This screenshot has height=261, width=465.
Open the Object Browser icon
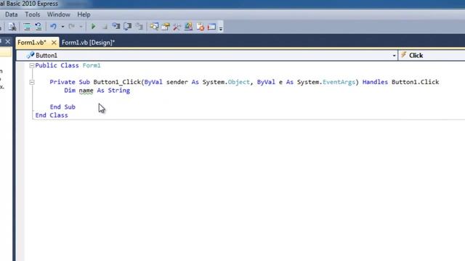point(188,27)
